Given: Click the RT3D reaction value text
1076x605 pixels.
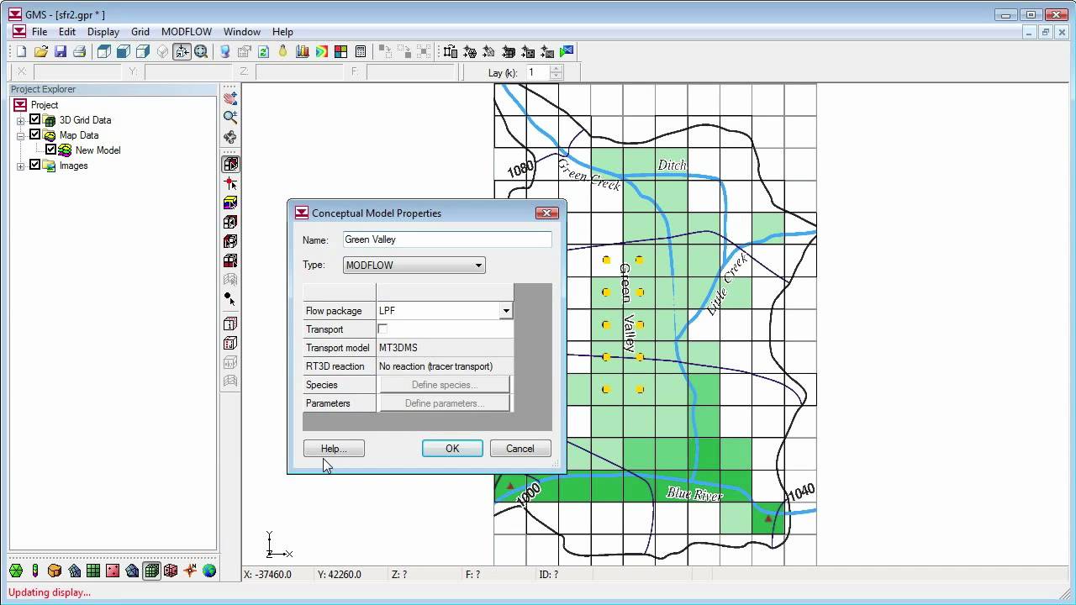Looking at the screenshot, I should (435, 366).
